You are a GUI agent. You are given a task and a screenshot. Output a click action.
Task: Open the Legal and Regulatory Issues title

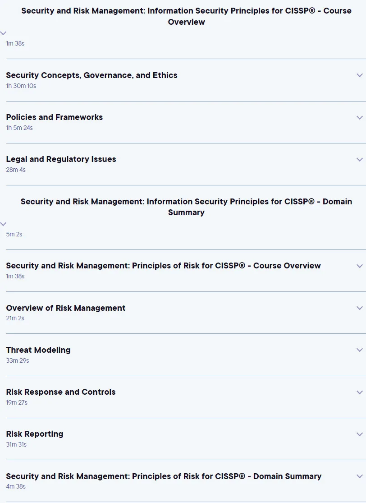(x=61, y=159)
